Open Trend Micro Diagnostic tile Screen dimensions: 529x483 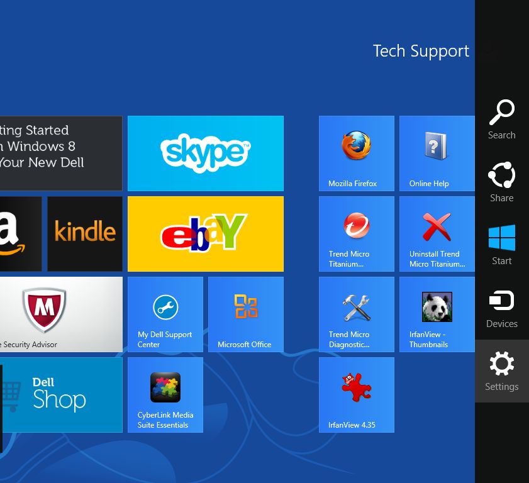click(356, 314)
